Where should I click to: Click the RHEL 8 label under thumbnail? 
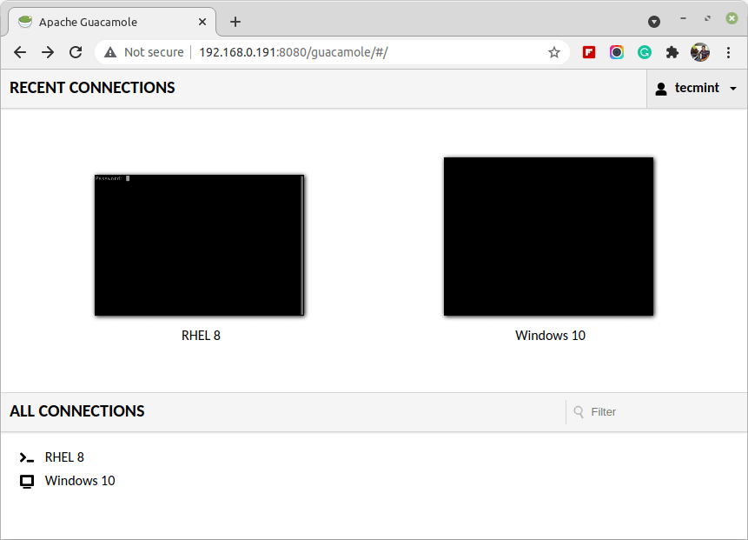201,336
